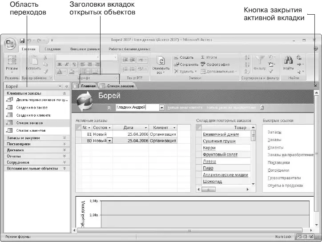Open the Клиент column filter dropdown
The image size is (322, 242).
coord(174,128)
